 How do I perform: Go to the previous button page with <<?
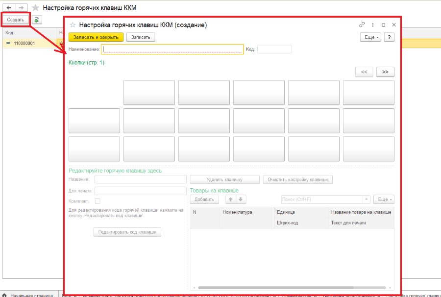click(364, 72)
